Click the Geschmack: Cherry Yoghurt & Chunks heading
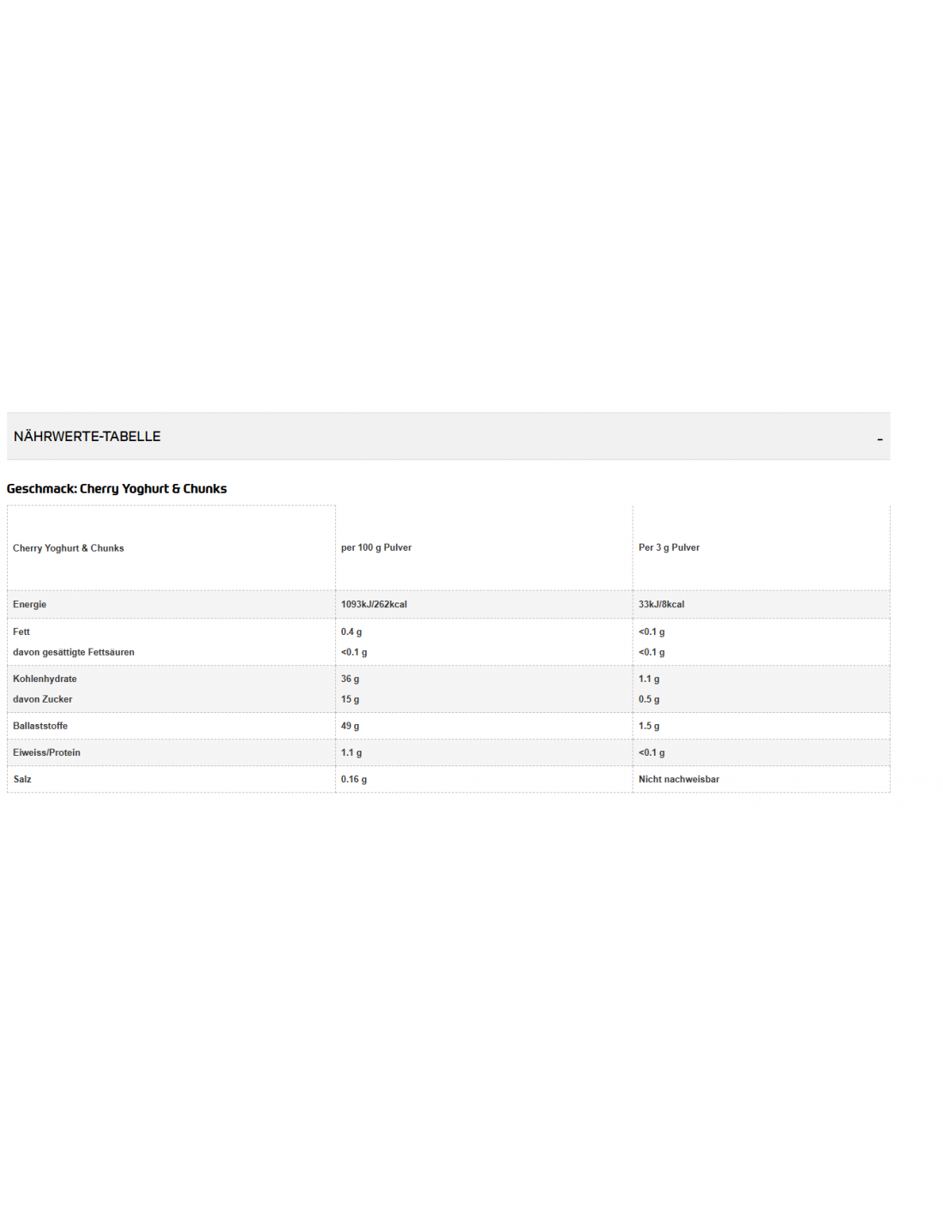Screen dimensions: 943x1220 tap(117, 489)
